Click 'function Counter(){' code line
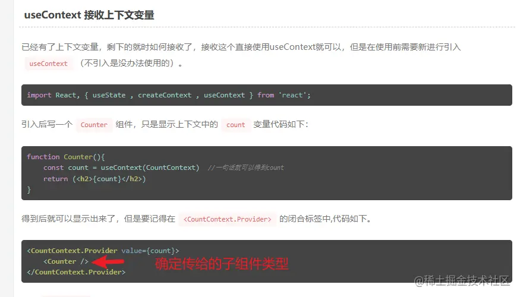This screenshot has height=297, width=520. point(65,157)
